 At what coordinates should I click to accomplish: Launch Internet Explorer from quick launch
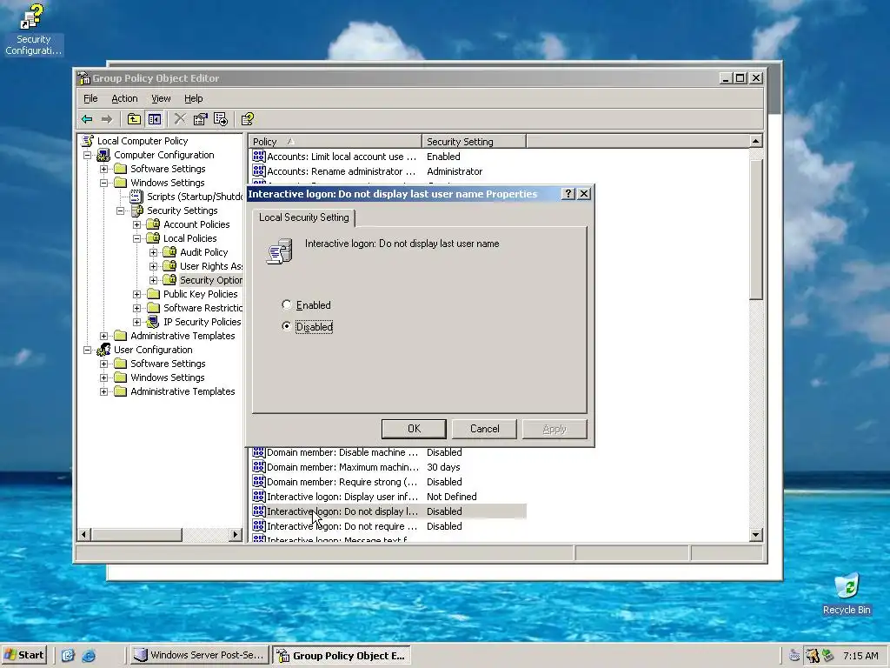click(x=90, y=656)
